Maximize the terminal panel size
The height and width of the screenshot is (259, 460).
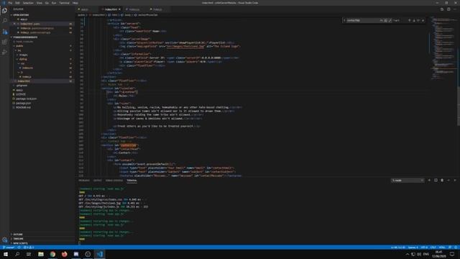(x=448, y=181)
